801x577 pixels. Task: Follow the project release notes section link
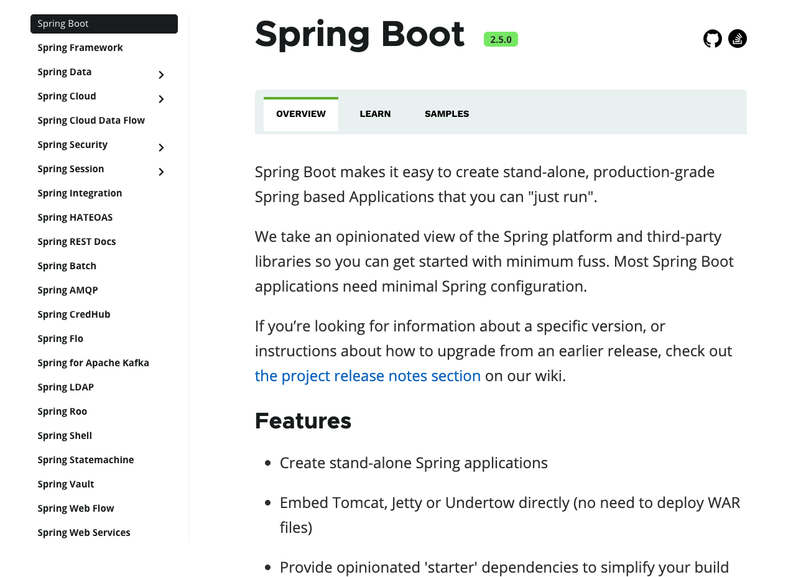[368, 376]
